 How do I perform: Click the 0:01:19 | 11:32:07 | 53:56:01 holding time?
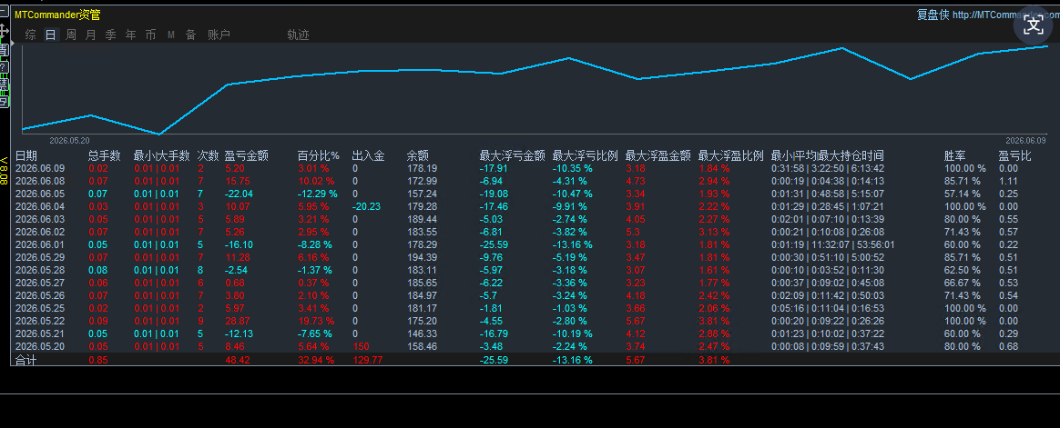click(x=833, y=245)
